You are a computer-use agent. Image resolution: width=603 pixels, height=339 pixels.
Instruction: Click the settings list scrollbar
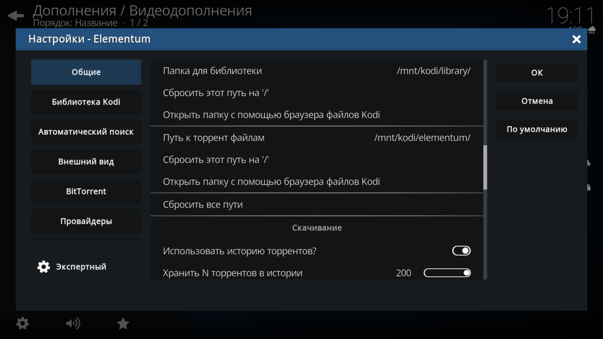tap(485, 168)
